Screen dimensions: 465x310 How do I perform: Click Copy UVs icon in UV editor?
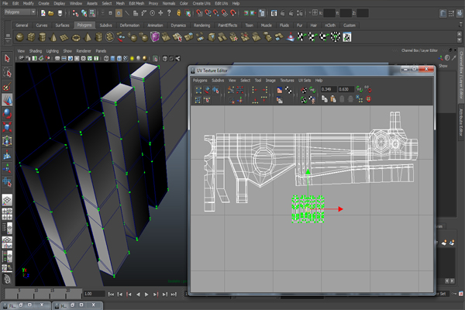click(x=325, y=99)
